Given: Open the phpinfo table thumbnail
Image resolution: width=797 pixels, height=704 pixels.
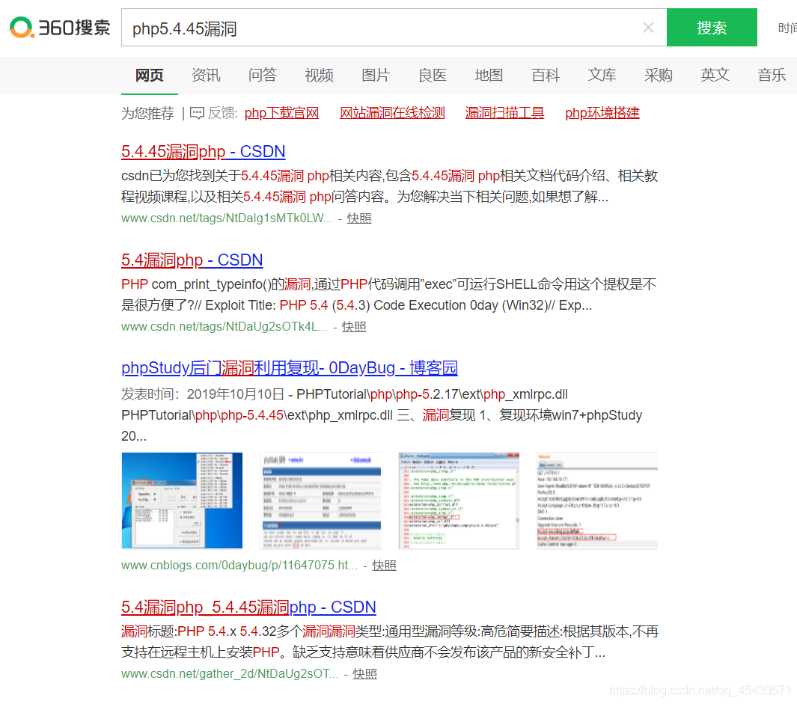Looking at the screenshot, I should pyautogui.click(x=320, y=501).
